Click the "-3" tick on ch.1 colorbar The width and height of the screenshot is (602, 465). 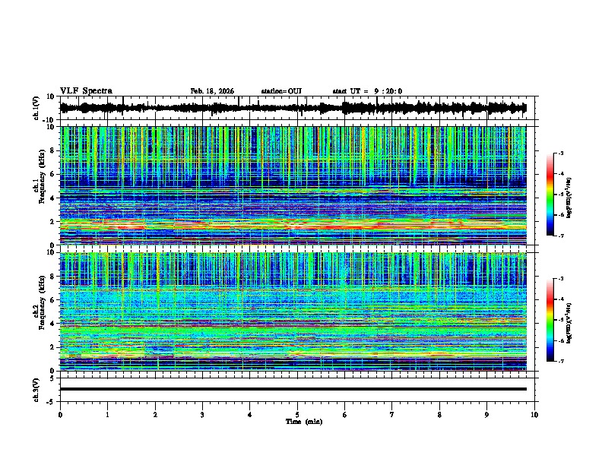560,153
